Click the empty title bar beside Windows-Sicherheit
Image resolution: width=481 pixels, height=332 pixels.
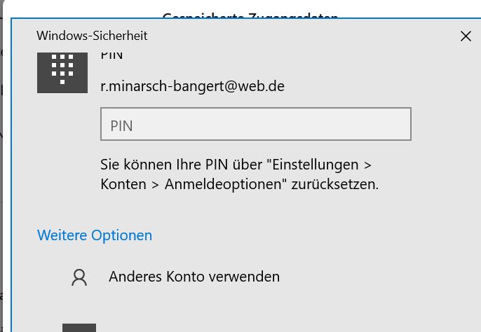(x=294, y=36)
